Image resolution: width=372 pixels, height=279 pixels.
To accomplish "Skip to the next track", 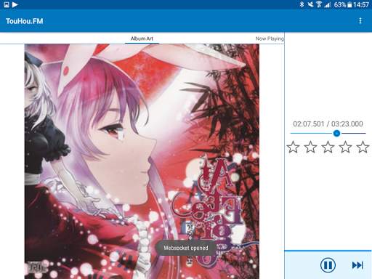I will 357,265.
